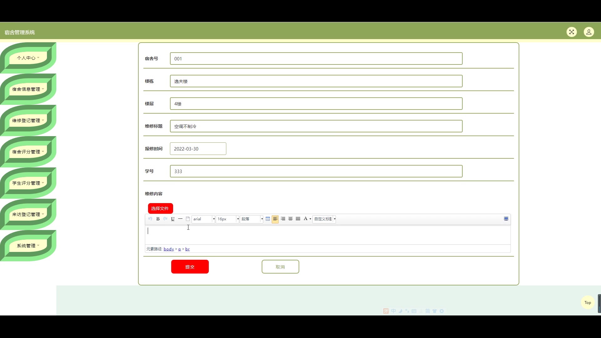Justify text alignment in editor
The image size is (601, 338).
pos(298,219)
